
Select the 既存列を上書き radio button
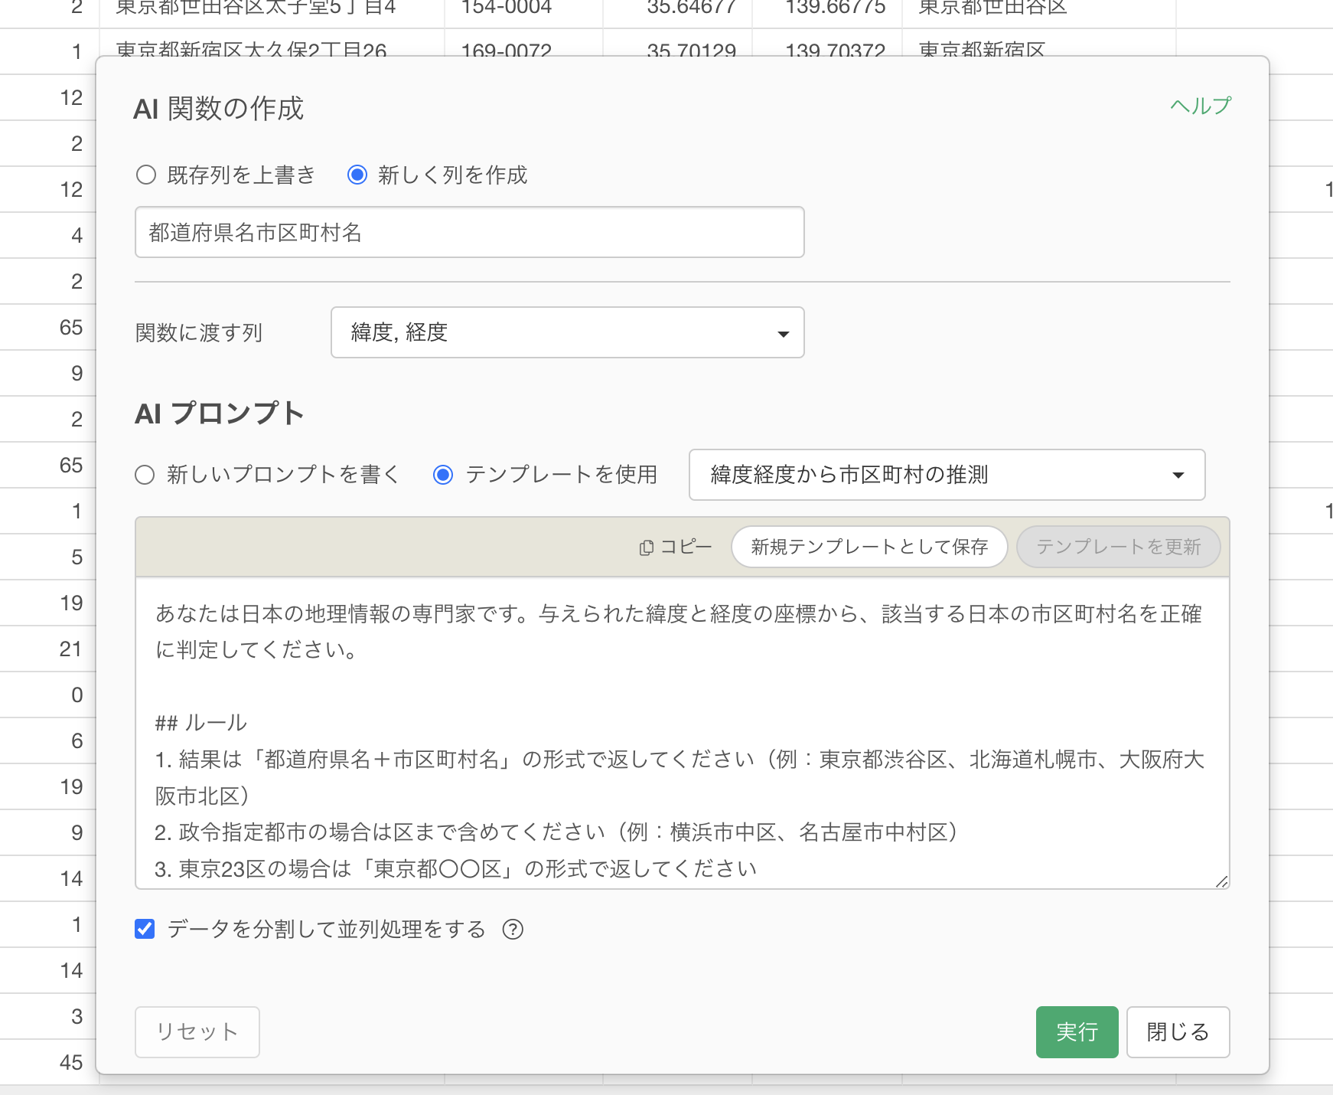[x=146, y=175]
